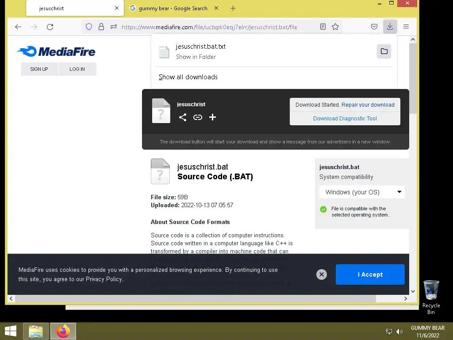The height and width of the screenshot is (340, 453).
Task: Close the jesuschrist tab
Action: 117,8
